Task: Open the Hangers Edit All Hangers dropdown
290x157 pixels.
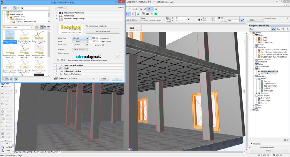Action: pos(80,50)
